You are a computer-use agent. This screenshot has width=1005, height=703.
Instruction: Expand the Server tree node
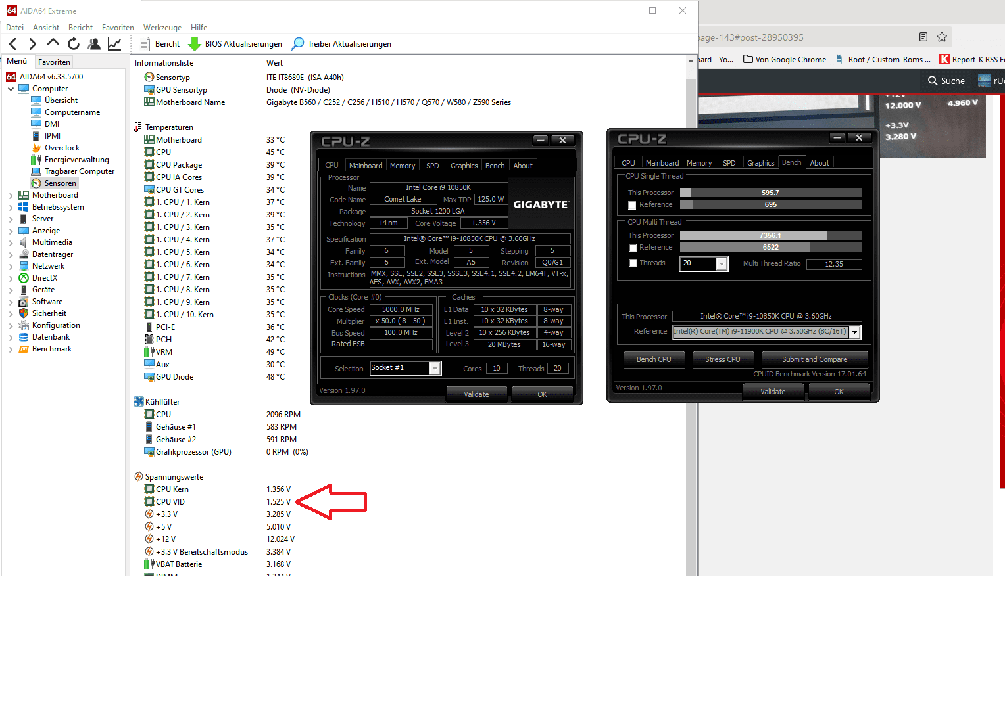pyautogui.click(x=11, y=219)
